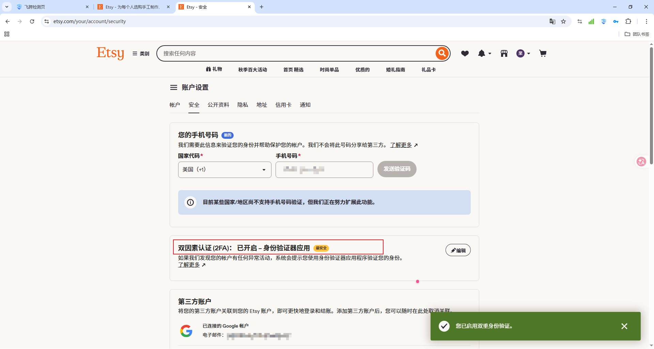The image size is (654, 349).
Task: Open the Chrome three-dot menu
Action: [x=647, y=21]
